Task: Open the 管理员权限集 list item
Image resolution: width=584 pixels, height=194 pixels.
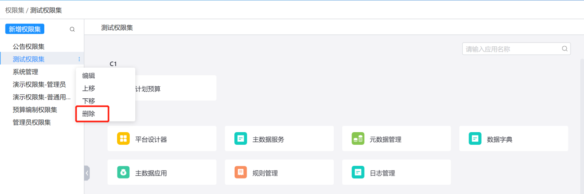Action: coord(32,122)
